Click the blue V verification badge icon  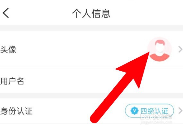point(135,111)
